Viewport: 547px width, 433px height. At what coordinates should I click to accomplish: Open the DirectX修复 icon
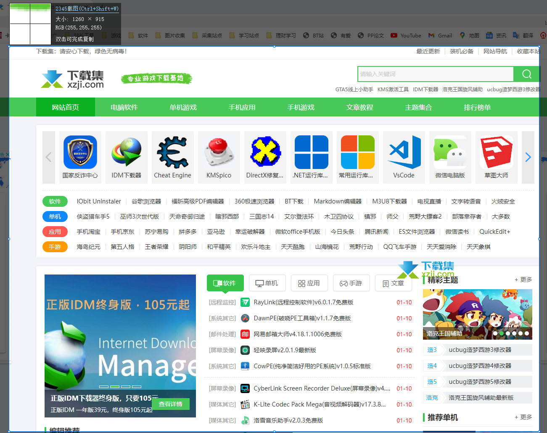point(265,152)
